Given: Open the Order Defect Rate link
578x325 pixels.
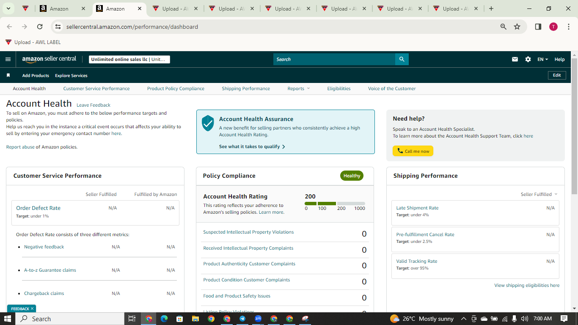Looking at the screenshot, I should coord(38,208).
